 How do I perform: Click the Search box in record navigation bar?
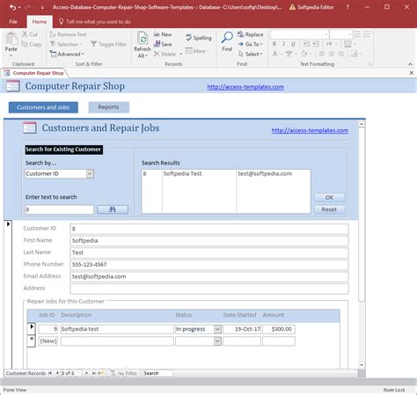(x=157, y=373)
